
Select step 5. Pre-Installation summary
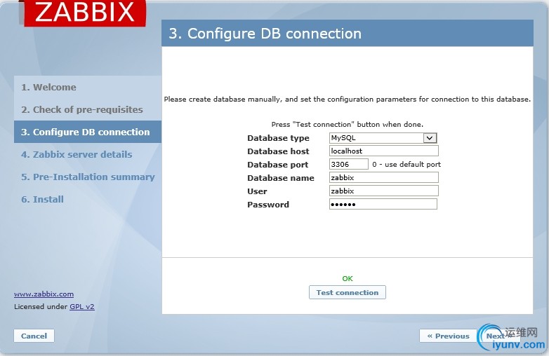88,177
